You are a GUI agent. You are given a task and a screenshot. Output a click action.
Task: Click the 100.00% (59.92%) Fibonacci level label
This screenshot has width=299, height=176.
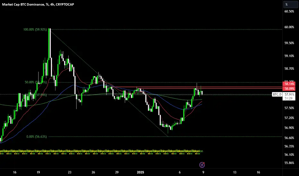[x=35, y=29]
